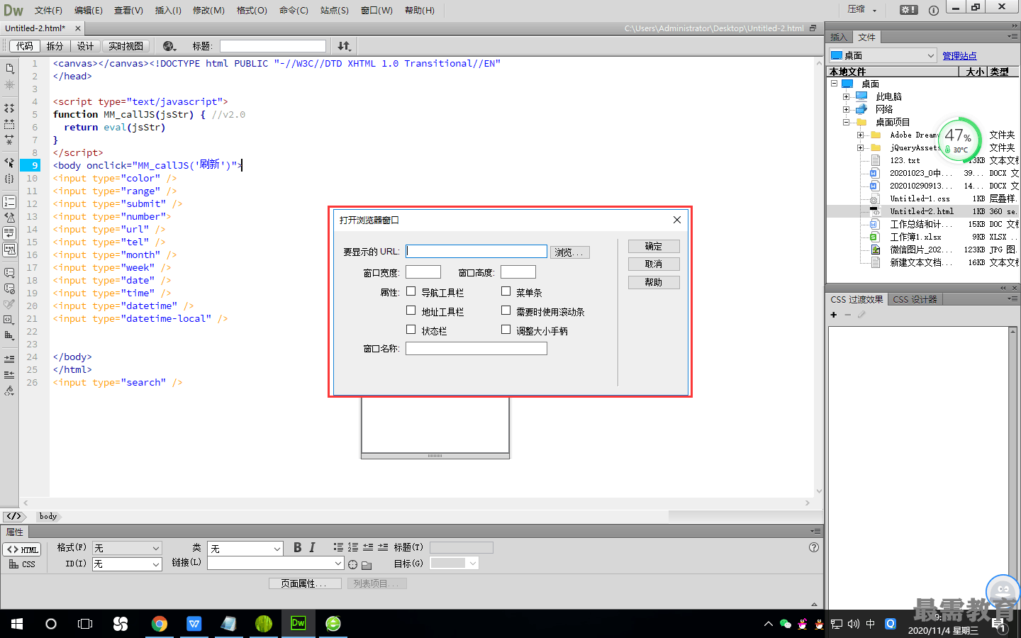This screenshot has width=1021, height=638.
Task: Click the format source code icon
Action: [9, 391]
